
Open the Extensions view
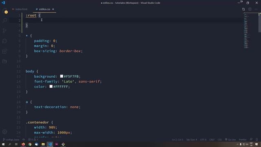[4, 51]
